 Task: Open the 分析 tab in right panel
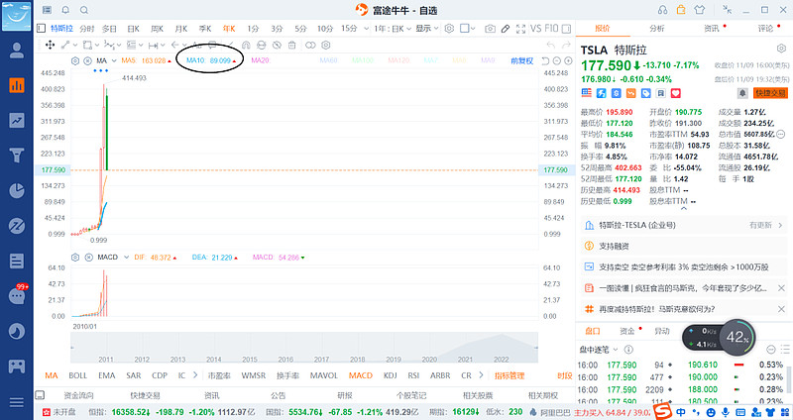point(657,29)
